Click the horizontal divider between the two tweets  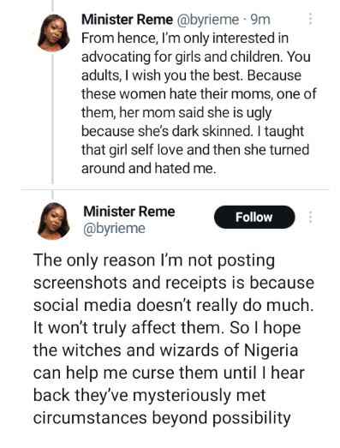pyautogui.click(x=175, y=189)
